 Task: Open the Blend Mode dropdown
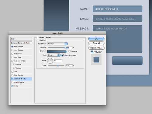point(57,44)
